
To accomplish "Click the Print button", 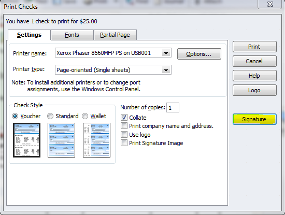I will click(x=254, y=47).
